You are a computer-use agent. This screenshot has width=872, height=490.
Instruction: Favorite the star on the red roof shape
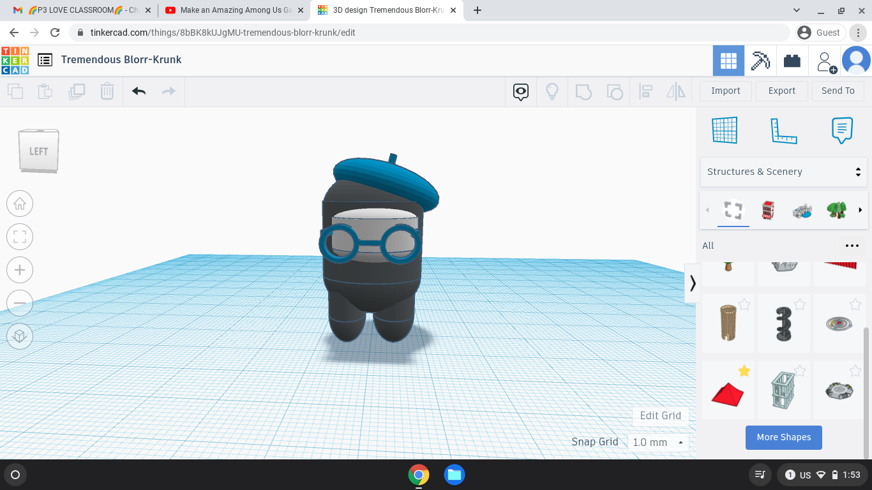point(744,371)
